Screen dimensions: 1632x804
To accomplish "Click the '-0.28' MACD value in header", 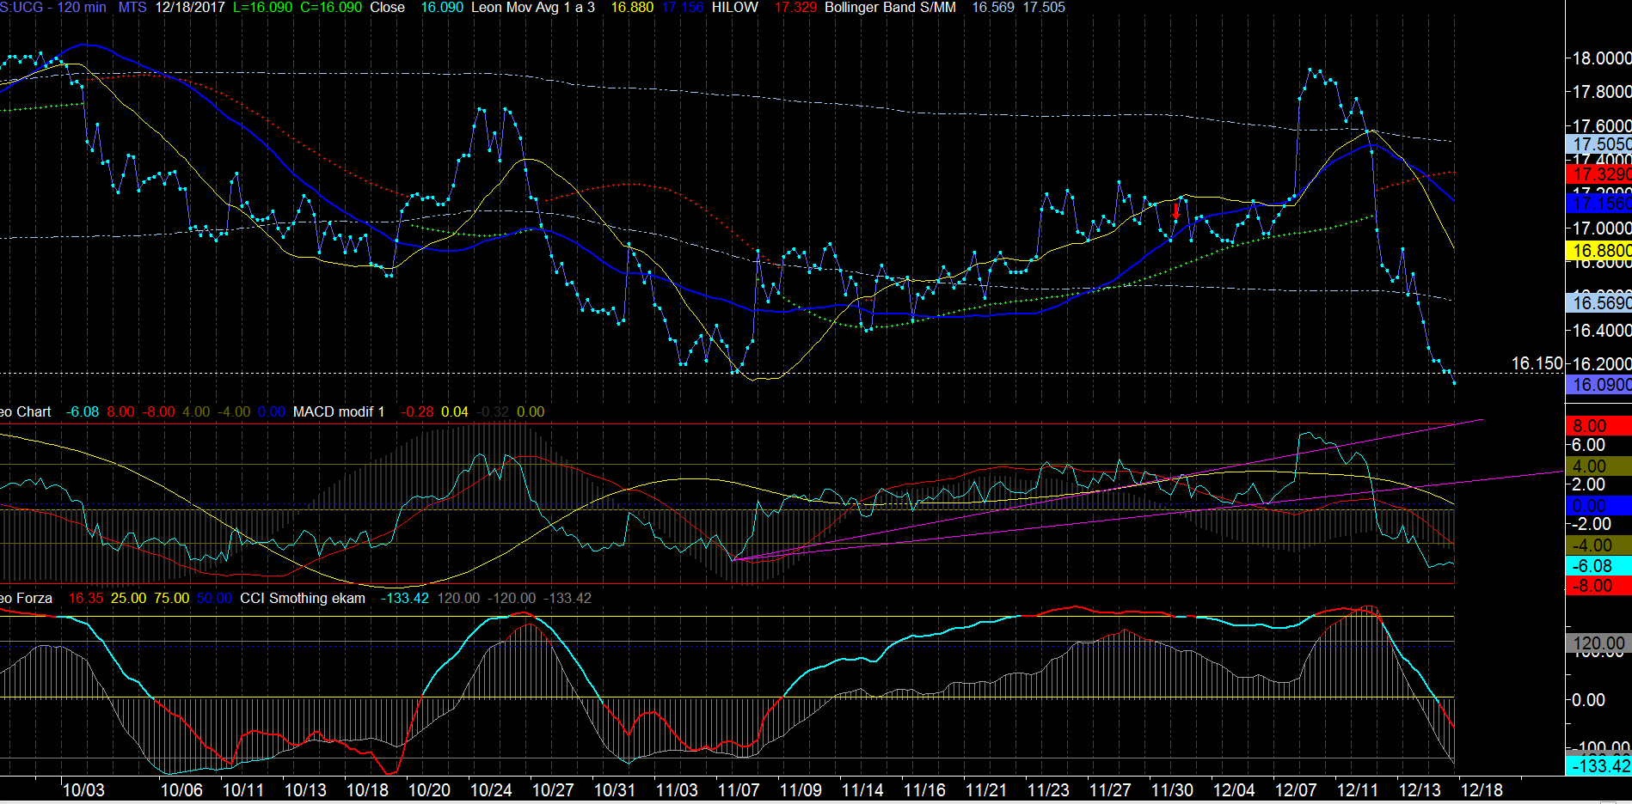I will pos(417,412).
